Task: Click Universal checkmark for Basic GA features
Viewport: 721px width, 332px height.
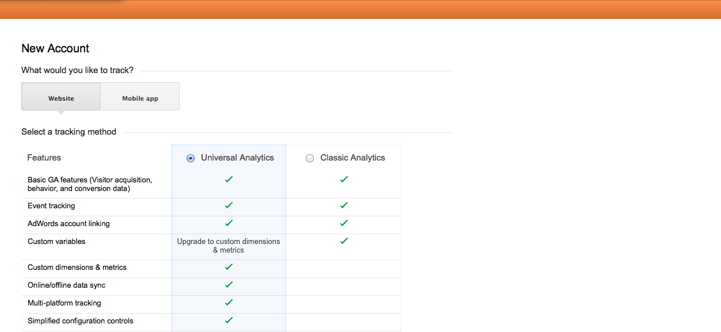Action: (x=229, y=180)
